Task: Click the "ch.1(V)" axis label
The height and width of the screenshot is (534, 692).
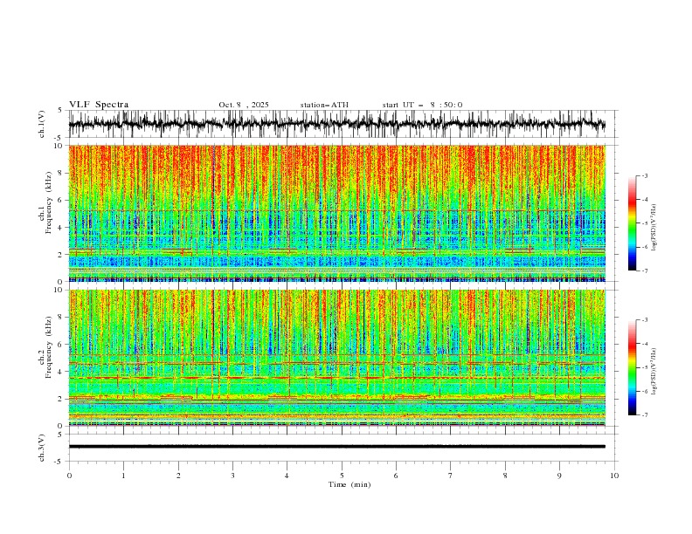Action: tap(42, 124)
